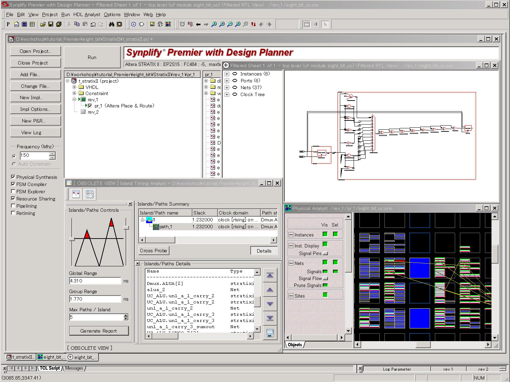Screen dimensions: 510x382
Task: Toggle the FSM Compiler checkbox
Action: point(13,184)
